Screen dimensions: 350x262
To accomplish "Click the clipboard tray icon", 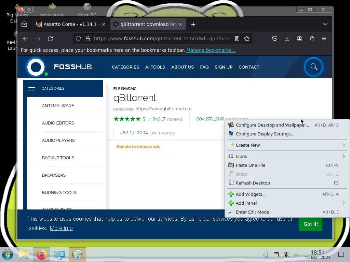I will (276, 254).
